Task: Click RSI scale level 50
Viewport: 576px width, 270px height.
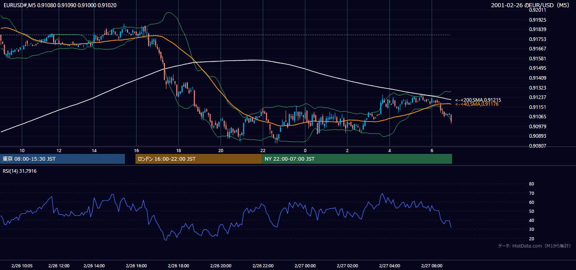Action: click(x=531, y=211)
